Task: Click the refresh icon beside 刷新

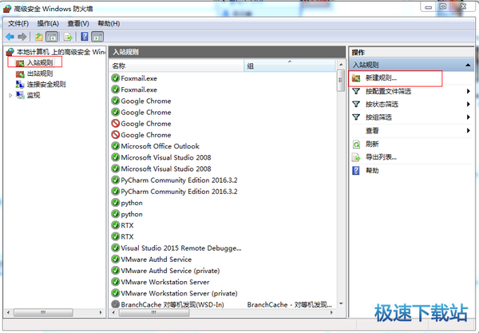Action: coord(356,144)
